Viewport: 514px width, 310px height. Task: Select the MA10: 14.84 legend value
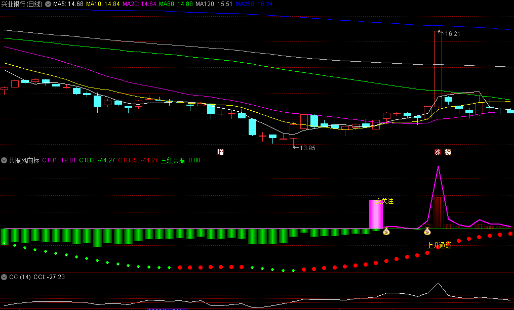(x=103, y=4)
